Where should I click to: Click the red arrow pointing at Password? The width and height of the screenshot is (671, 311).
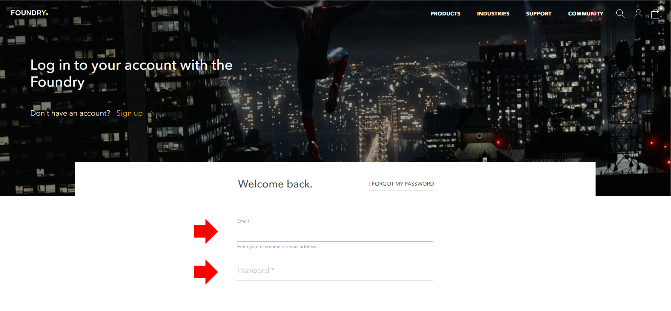point(206,272)
